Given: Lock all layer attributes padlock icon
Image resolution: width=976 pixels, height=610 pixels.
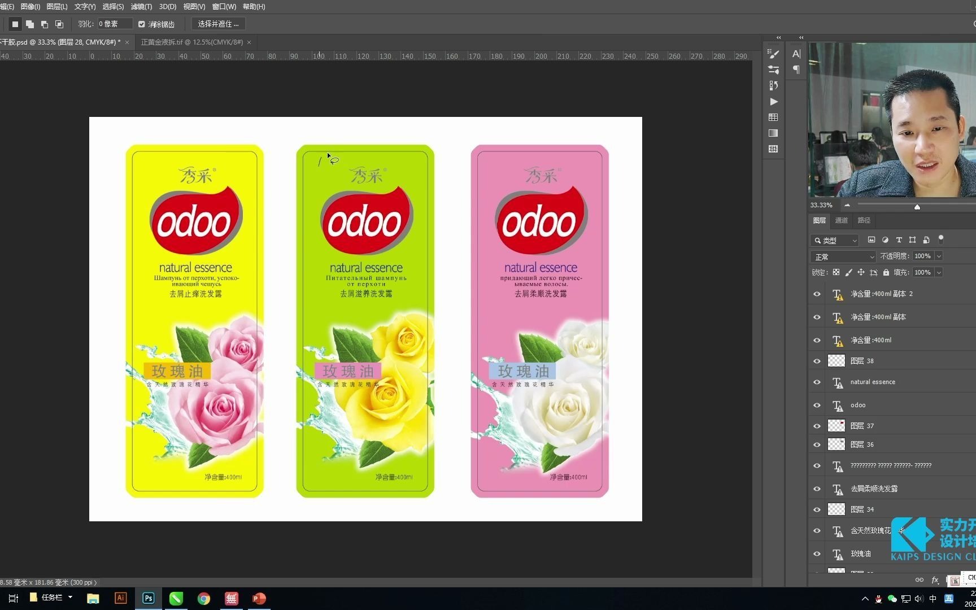Looking at the screenshot, I should click(886, 272).
